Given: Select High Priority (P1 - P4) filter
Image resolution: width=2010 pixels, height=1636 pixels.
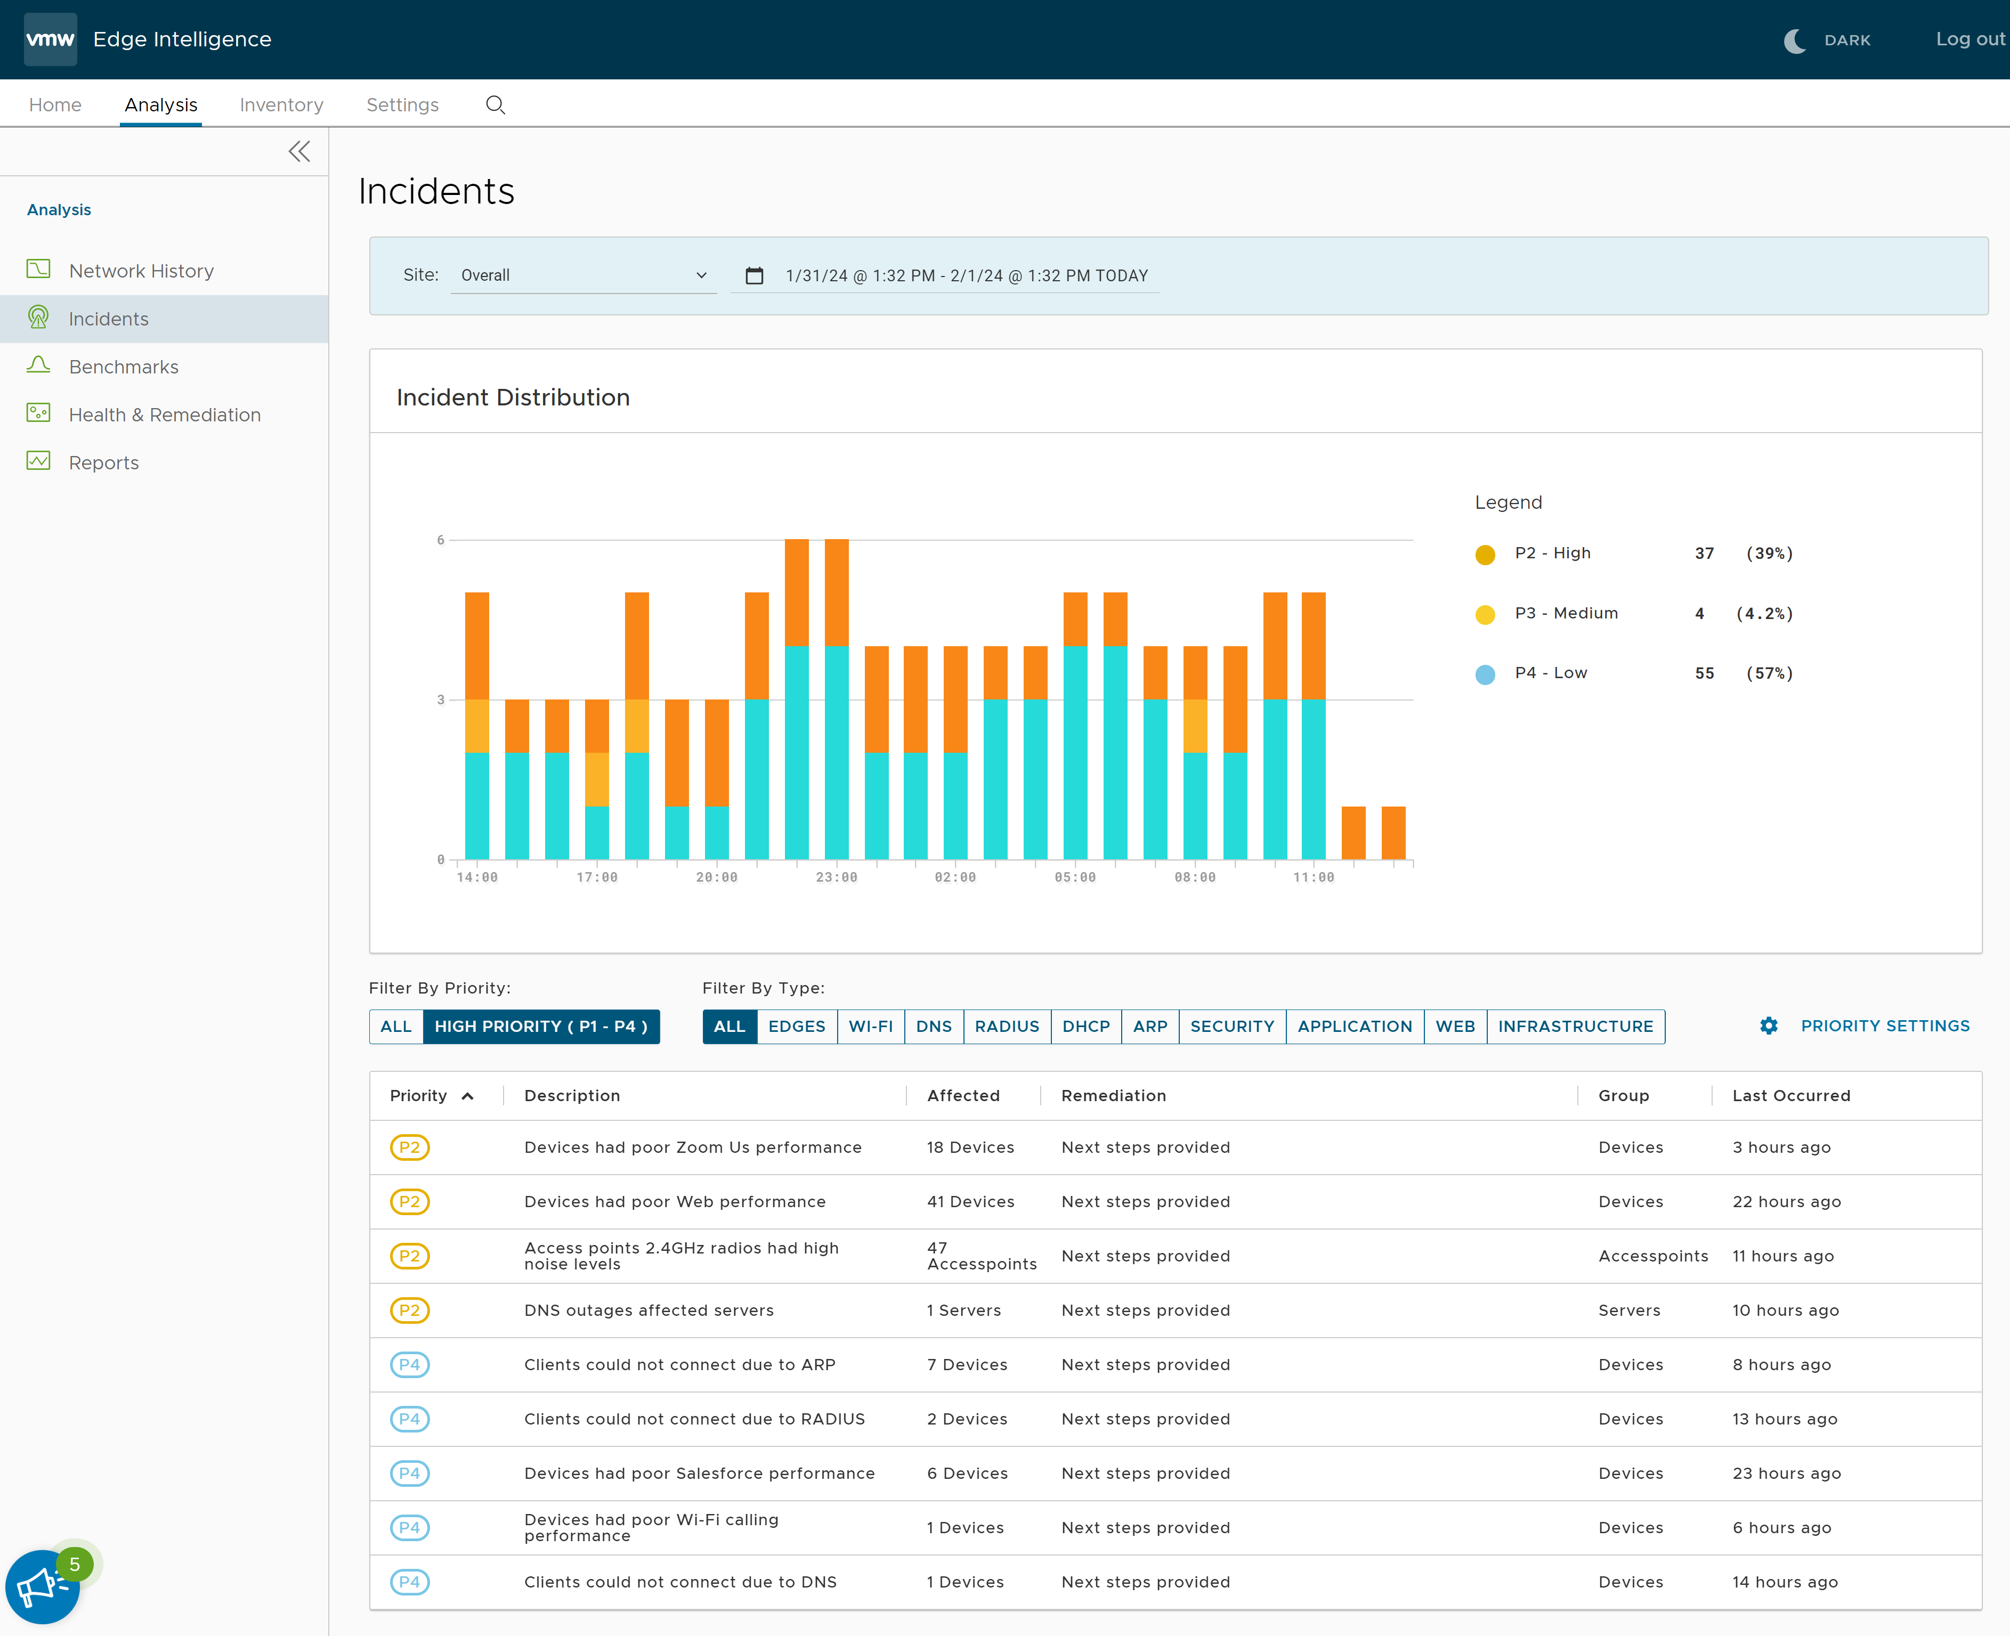Looking at the screenshot, I should click(541, 1026).
